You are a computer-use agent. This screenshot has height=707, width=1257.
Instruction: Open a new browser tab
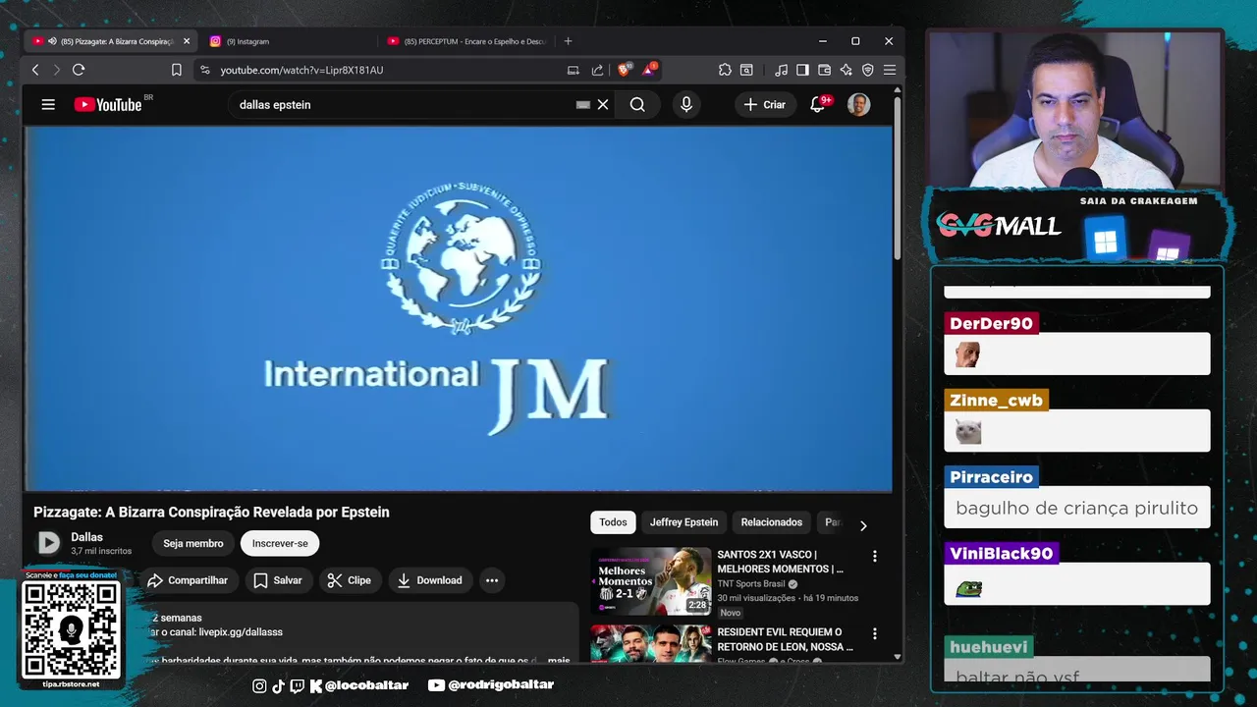click(568, 41)
